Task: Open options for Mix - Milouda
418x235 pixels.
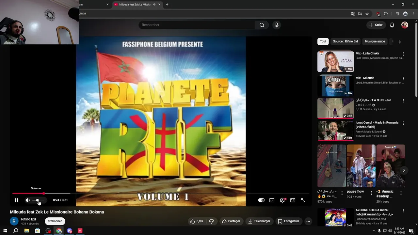Action: click(x=403, y=79)
